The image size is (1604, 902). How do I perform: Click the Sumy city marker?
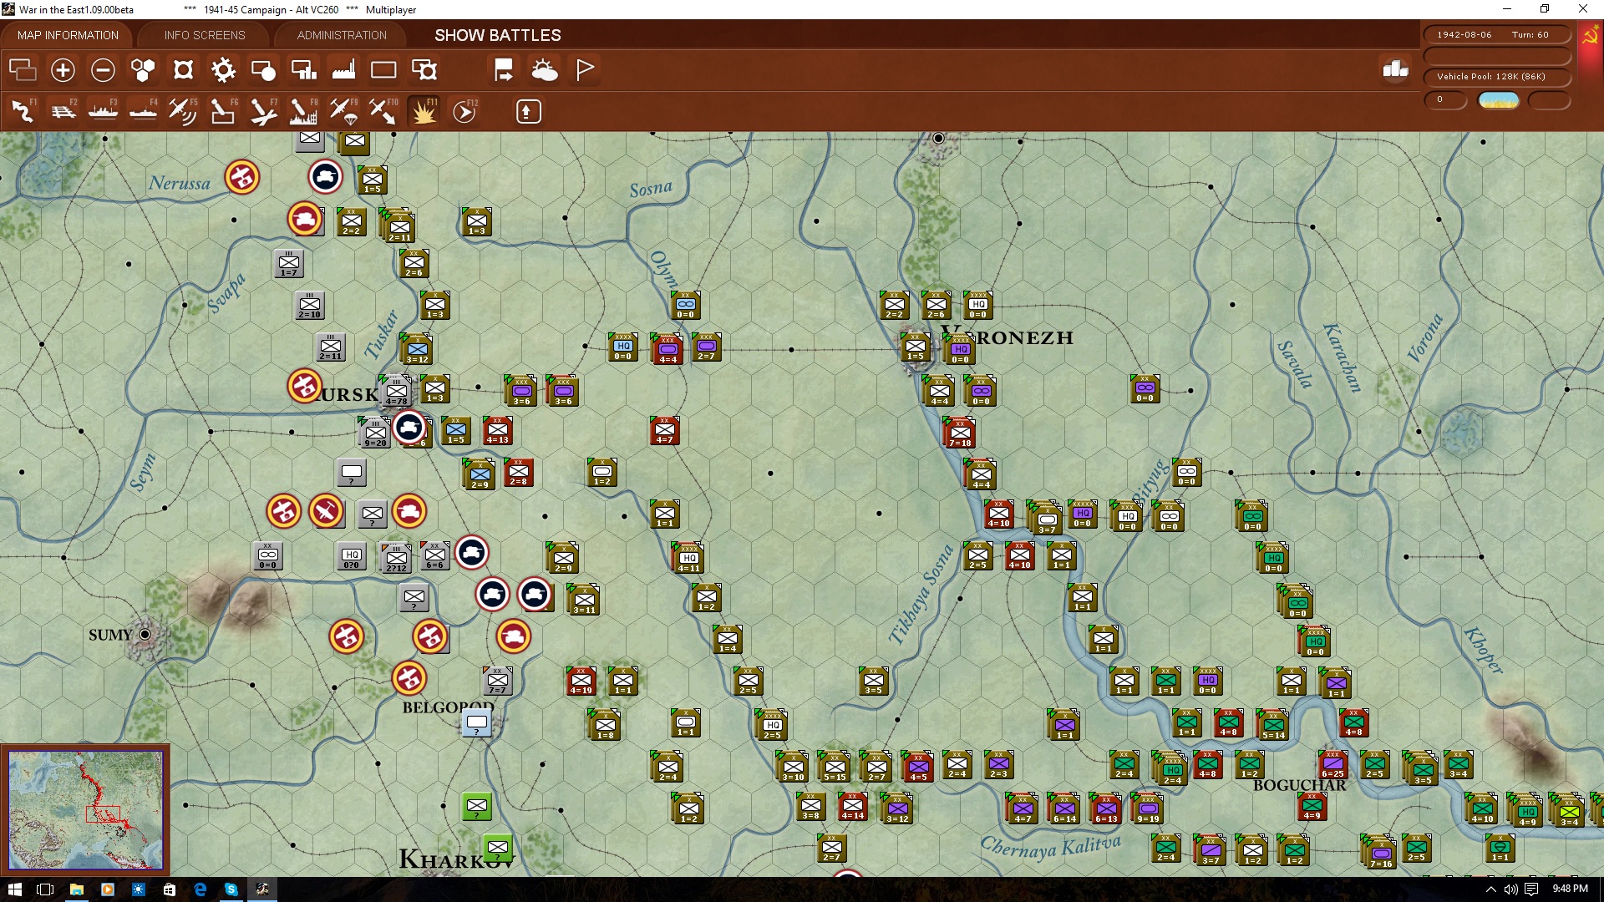point(145,635)
